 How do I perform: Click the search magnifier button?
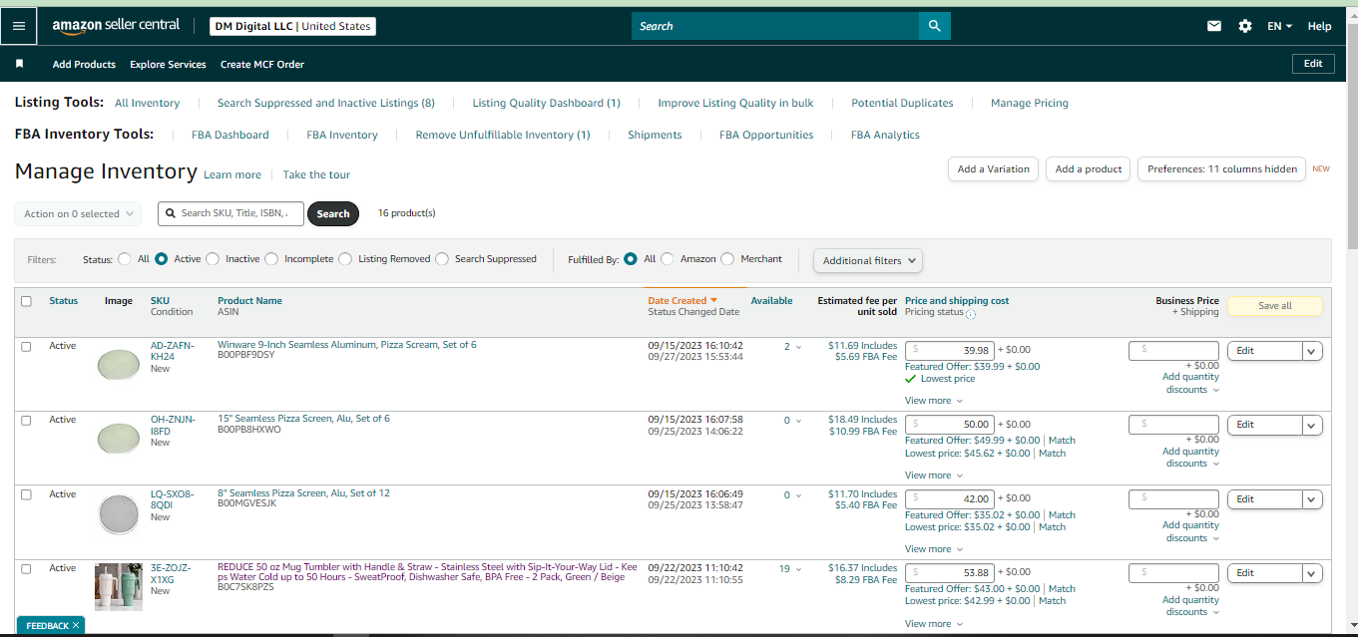pos(934,26)
